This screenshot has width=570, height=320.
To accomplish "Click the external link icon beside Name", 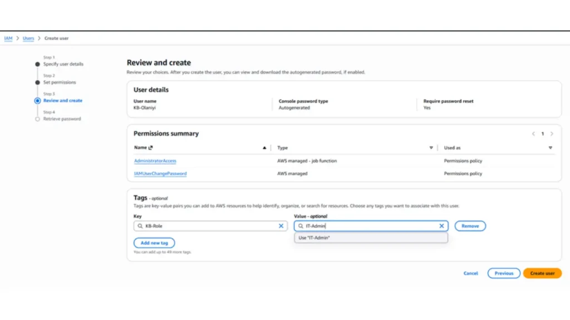I will point(151,148).
